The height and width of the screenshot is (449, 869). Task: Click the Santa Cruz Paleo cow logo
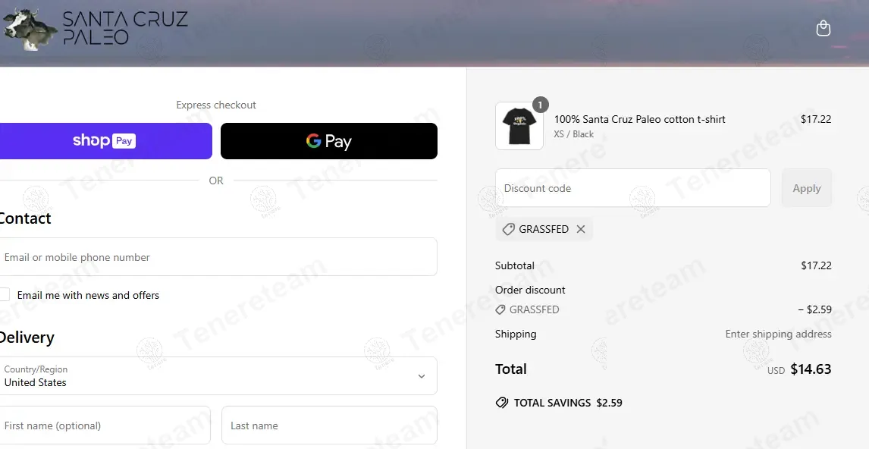pyautogui.click(x=30, y=30)
